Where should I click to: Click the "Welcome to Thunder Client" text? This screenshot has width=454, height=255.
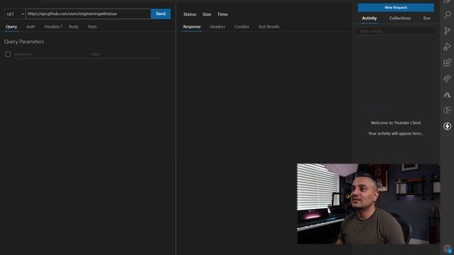pos(396,123)
